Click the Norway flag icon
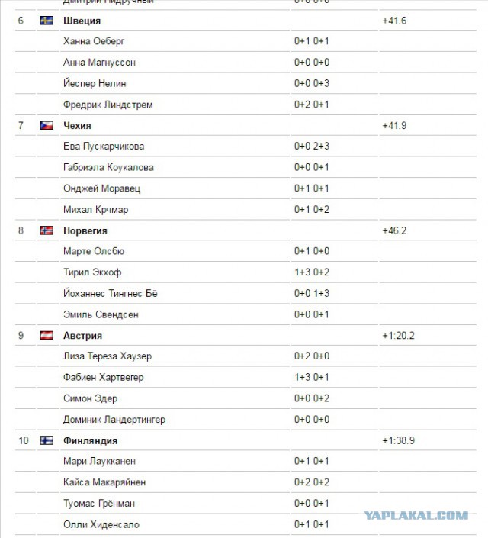 (47, 230)
